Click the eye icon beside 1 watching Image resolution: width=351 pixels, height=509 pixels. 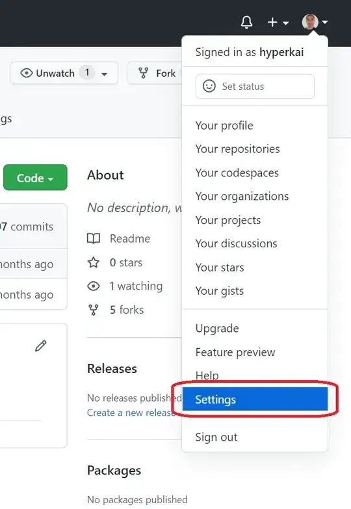pos(94,286)
